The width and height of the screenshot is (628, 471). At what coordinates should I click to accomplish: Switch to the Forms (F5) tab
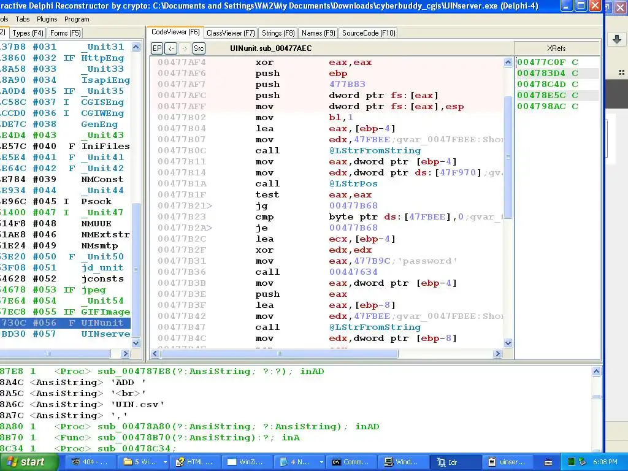[x=65, y=33]
